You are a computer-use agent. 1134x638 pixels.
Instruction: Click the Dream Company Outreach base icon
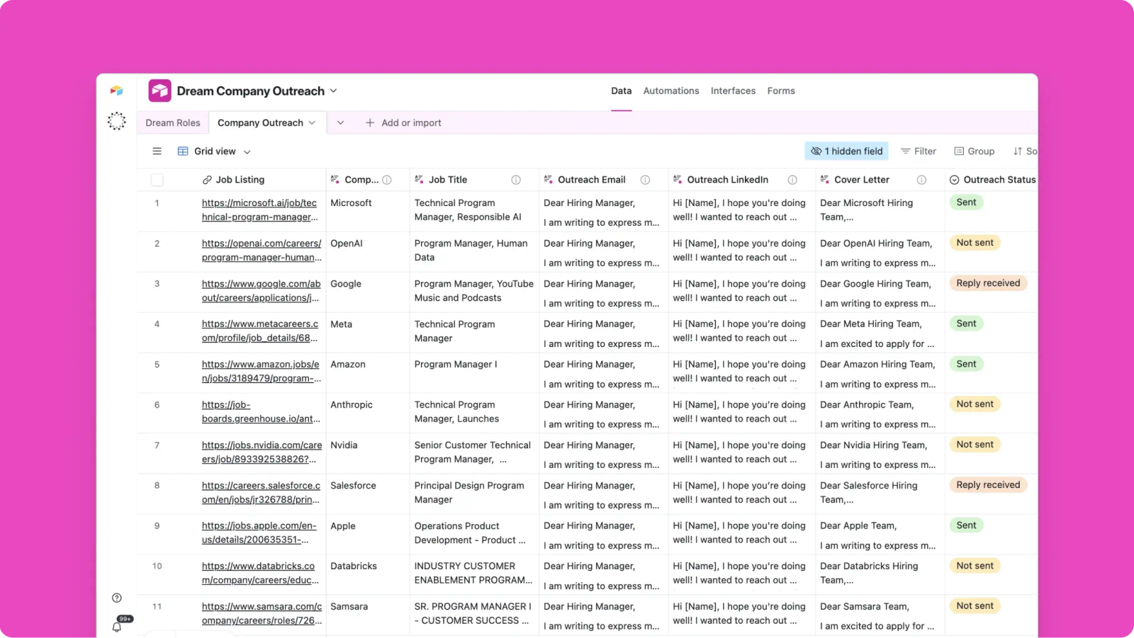(x=159, y=91)
